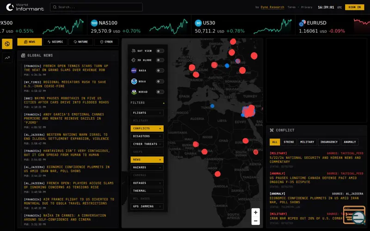Switch to the SEISMIC tab

(55, 42)
